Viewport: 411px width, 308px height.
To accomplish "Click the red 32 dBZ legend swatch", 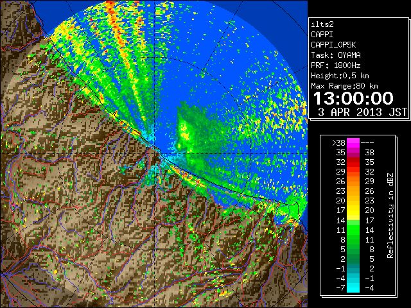I will point(353,162).
